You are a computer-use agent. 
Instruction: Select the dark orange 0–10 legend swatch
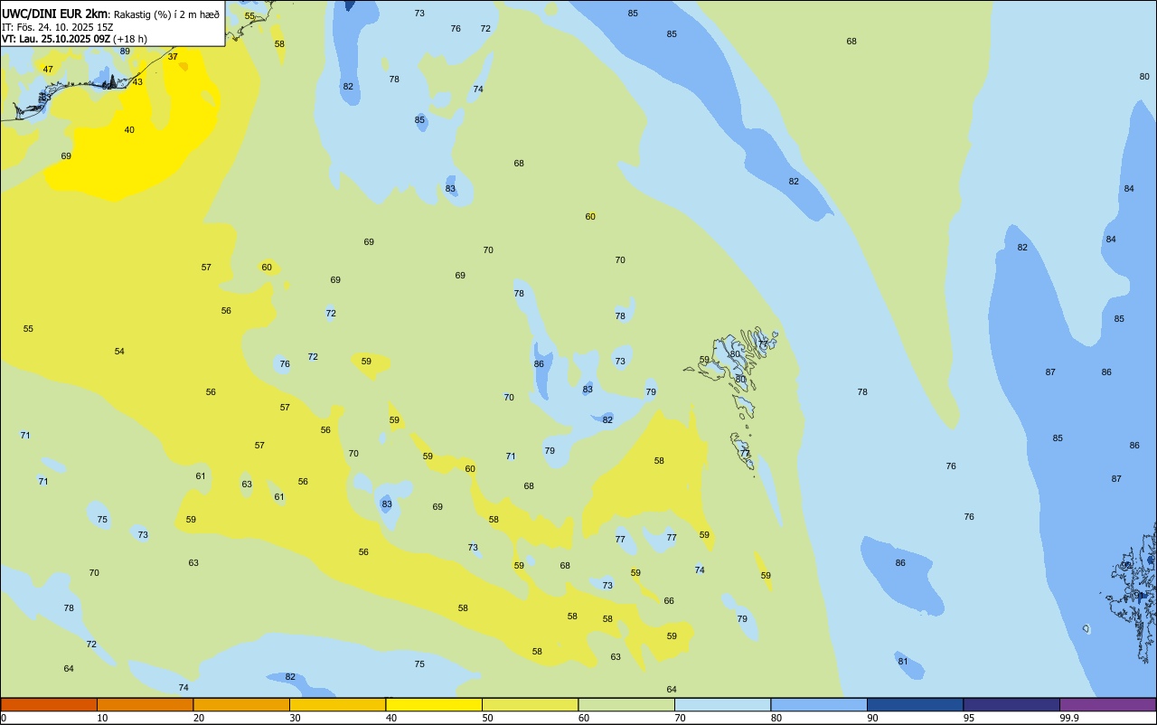49,704
